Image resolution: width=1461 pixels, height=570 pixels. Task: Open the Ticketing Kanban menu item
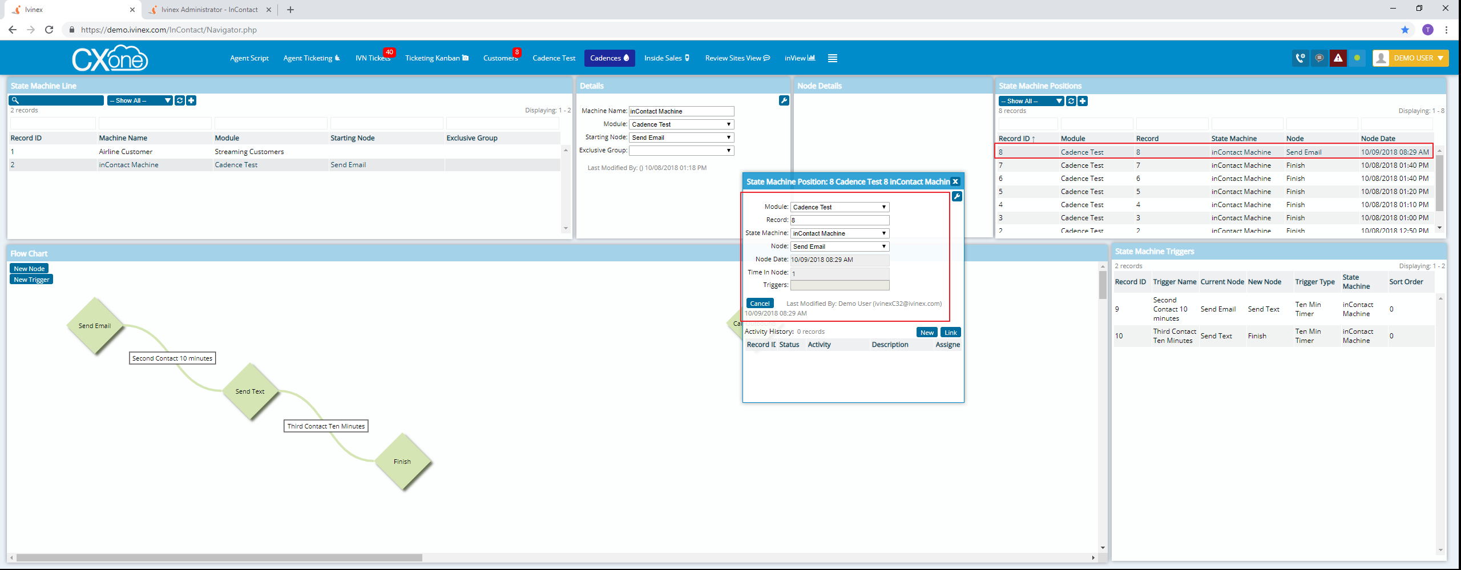[x=437, y=58]
